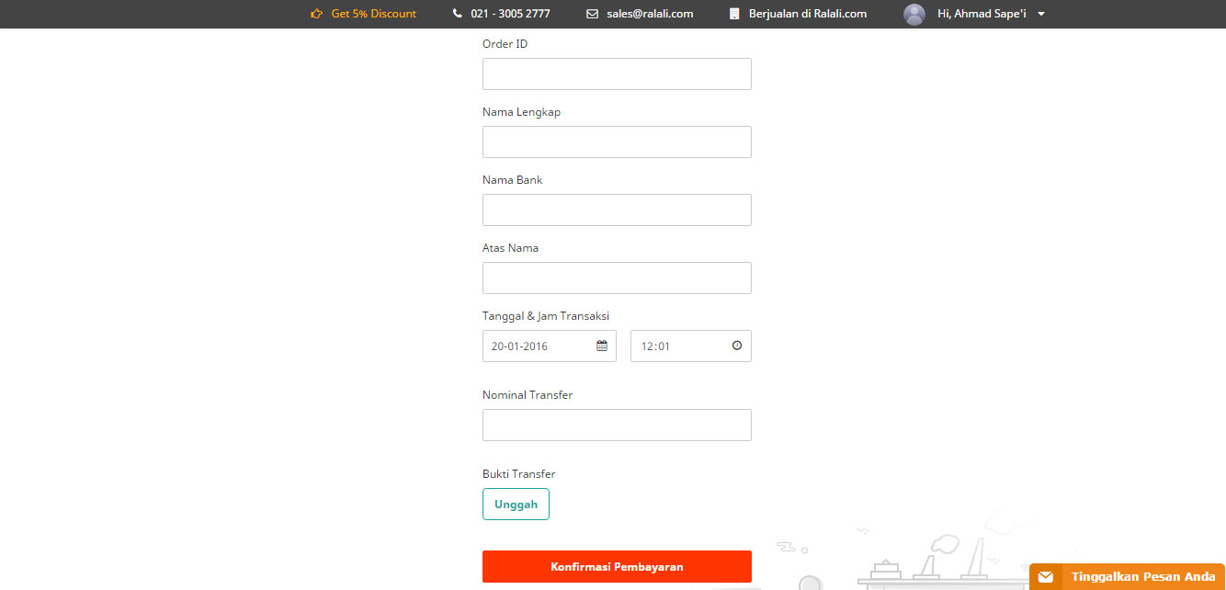Click the thumbs-up discount icon
Viewport: 1226px width, 590px height.
[317, 14]
